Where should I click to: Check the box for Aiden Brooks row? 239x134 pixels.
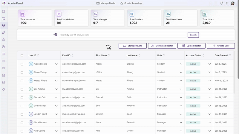click(x=22, y=64)
